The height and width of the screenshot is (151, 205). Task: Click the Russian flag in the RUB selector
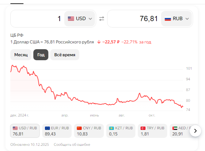pos(168,19)
